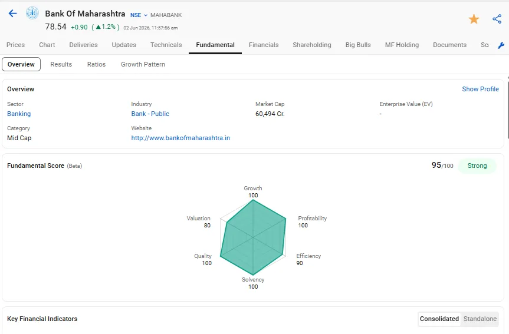Open the Growth Pattern sub-tab
This screenshot has height=334, width=509.
pos(143,64)
